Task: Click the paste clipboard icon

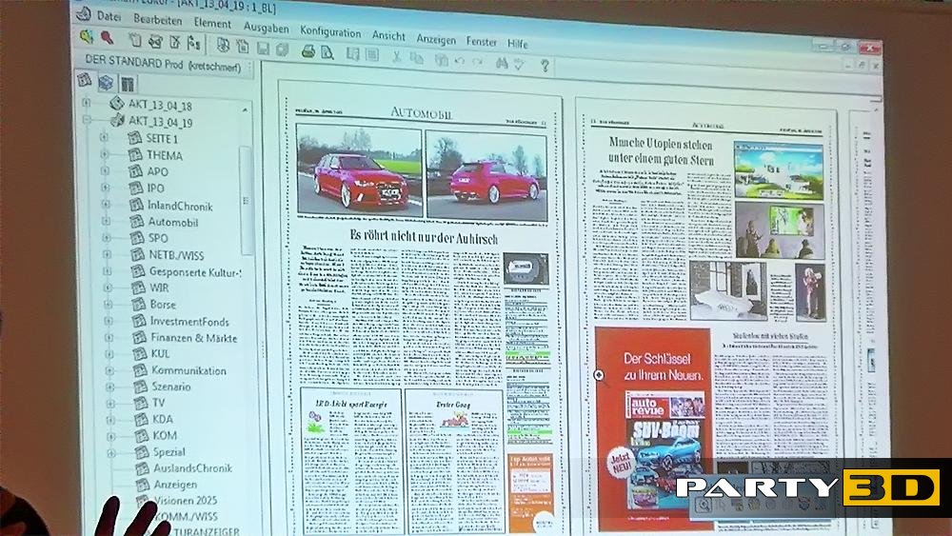Action: point(442,59)
